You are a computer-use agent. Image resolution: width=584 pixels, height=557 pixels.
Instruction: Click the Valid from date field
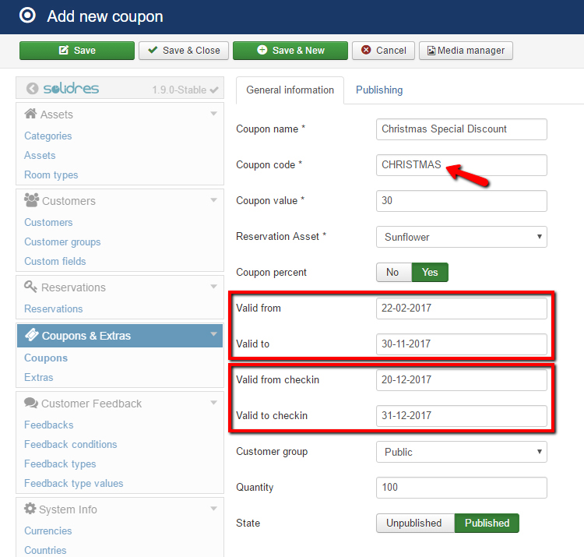pos(462,308)
